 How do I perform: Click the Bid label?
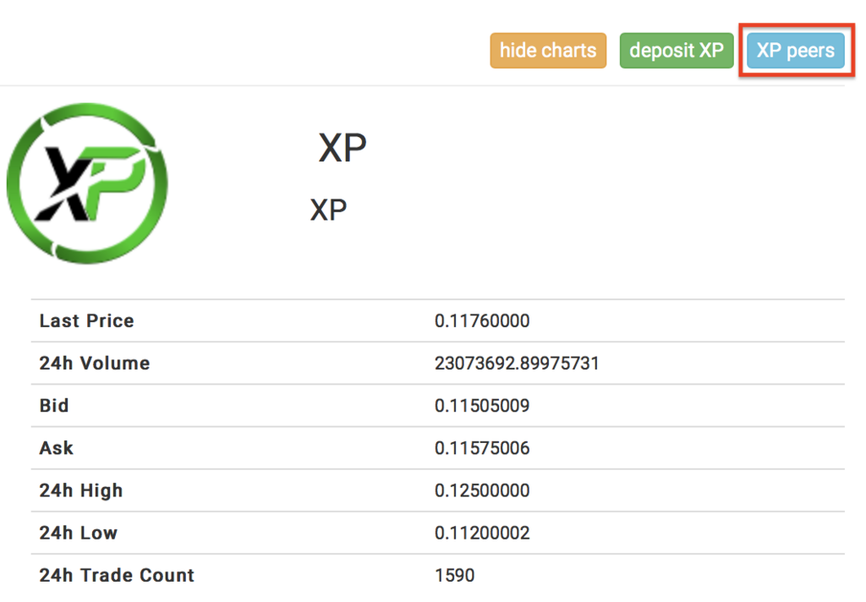click(x=54, y=406)
